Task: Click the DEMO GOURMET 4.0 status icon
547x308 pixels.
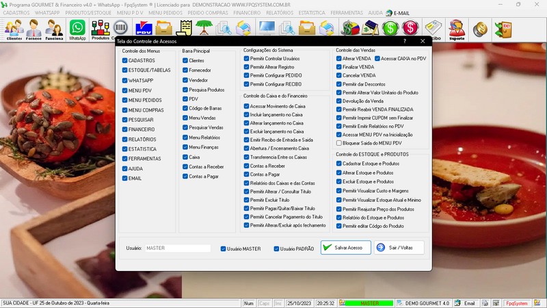Action: coord(400,303)
